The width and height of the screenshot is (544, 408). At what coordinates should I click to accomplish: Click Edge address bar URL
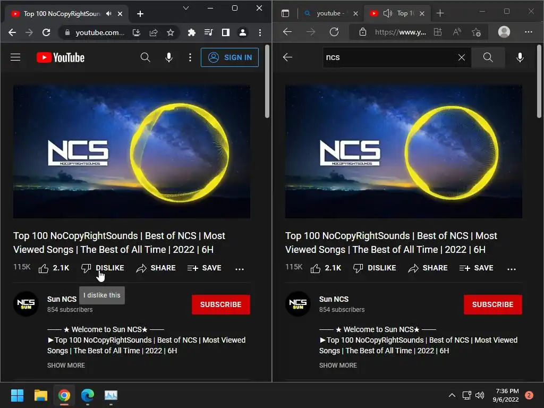tap(401, 32)
